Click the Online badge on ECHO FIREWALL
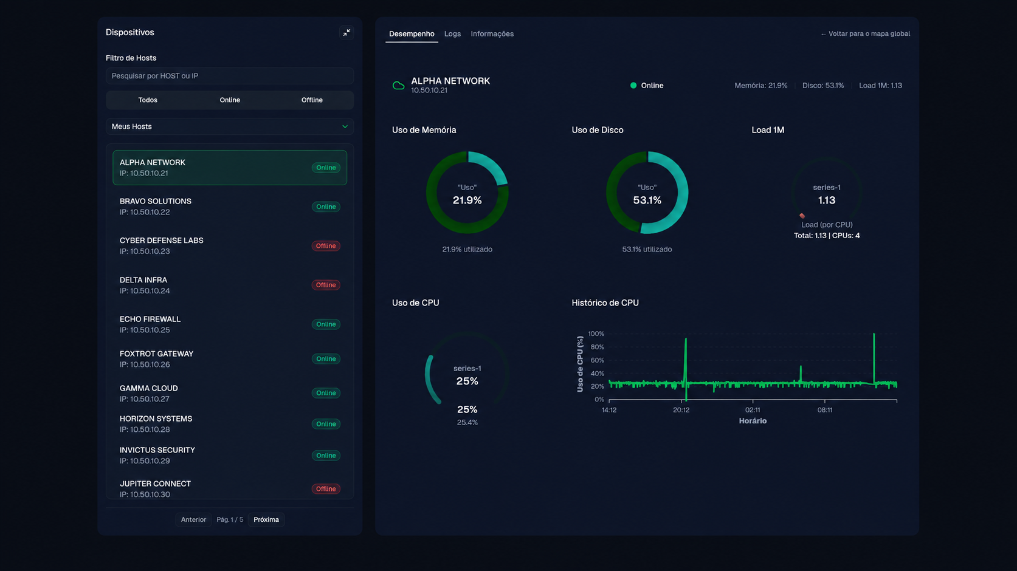Viewport: 1017px width, 571px height. click(x=326, y=324)
